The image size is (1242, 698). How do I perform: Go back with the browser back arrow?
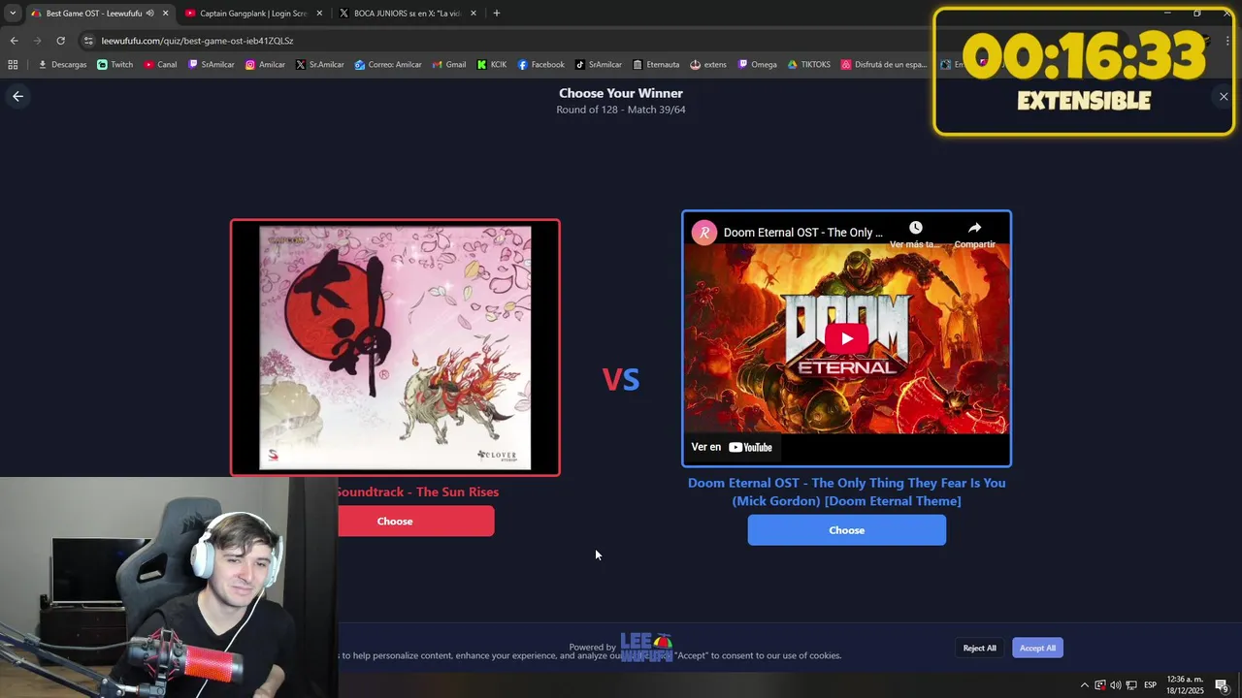[x=14, y=41]
